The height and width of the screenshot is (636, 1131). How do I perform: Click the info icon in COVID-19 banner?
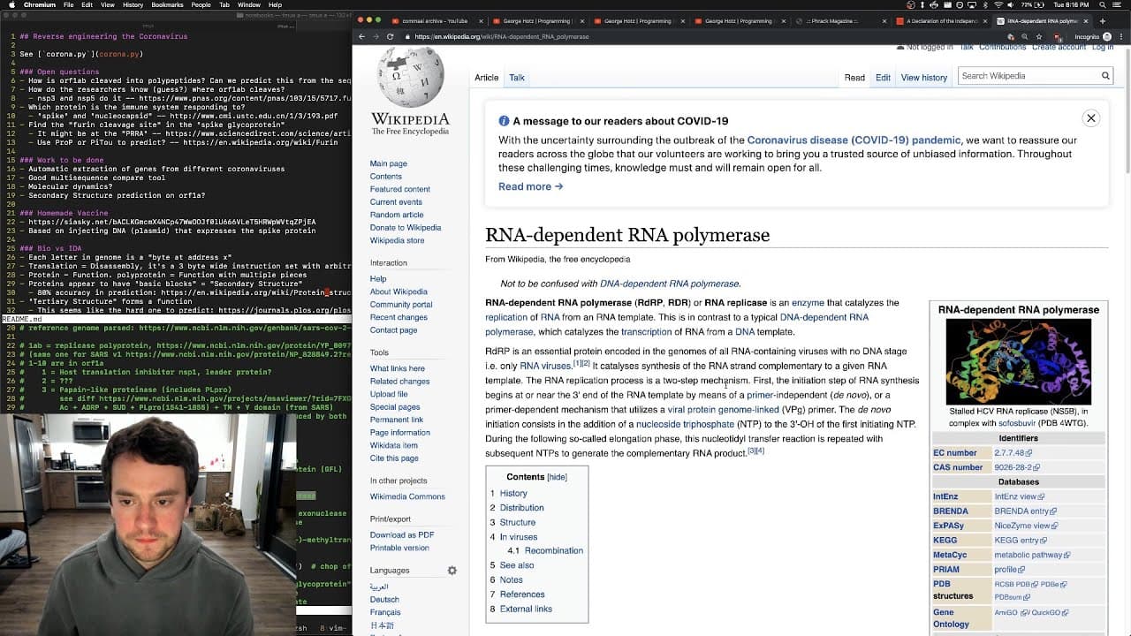tap(504, 121)
